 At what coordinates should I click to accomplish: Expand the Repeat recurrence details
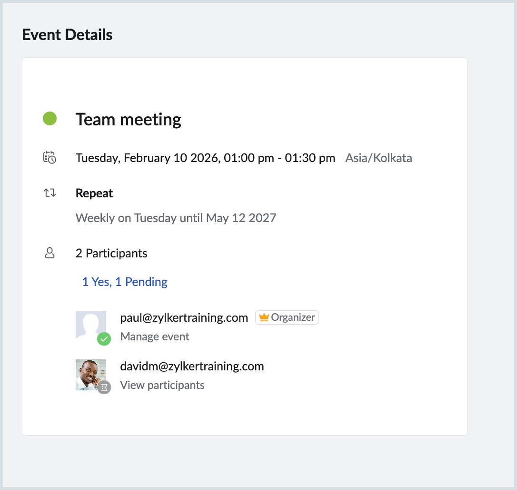pyautogui.click(x=176, y=218)
